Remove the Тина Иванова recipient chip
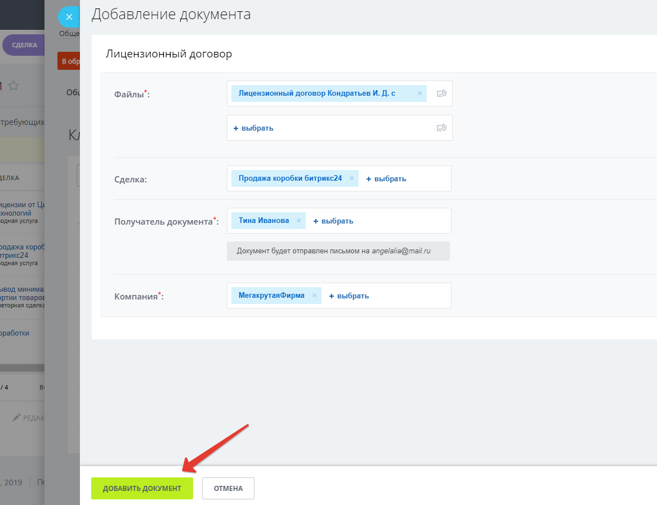Screen dimensions: 657x505 [x=299, y=221]
